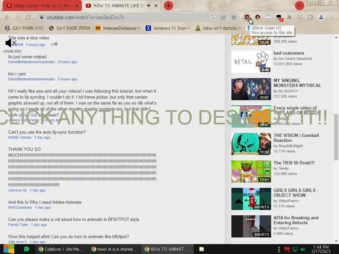Open Danielthebestcreatoranmator profile under 'btu i cant'
This screenshot has width=339, height=254.
pos(31,79)
